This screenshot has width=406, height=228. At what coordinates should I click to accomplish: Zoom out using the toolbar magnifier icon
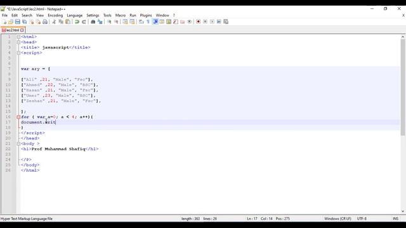pyautogui.click(x=116, y=22)
